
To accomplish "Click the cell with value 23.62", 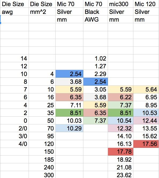I will (121, 175).
